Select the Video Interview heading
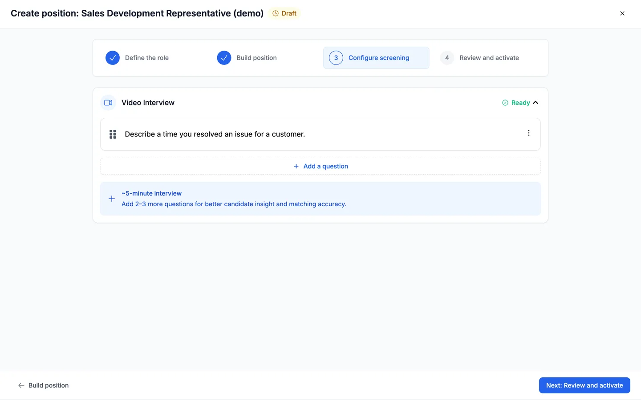This screenshot has height=400, width=641. point(148,103)
